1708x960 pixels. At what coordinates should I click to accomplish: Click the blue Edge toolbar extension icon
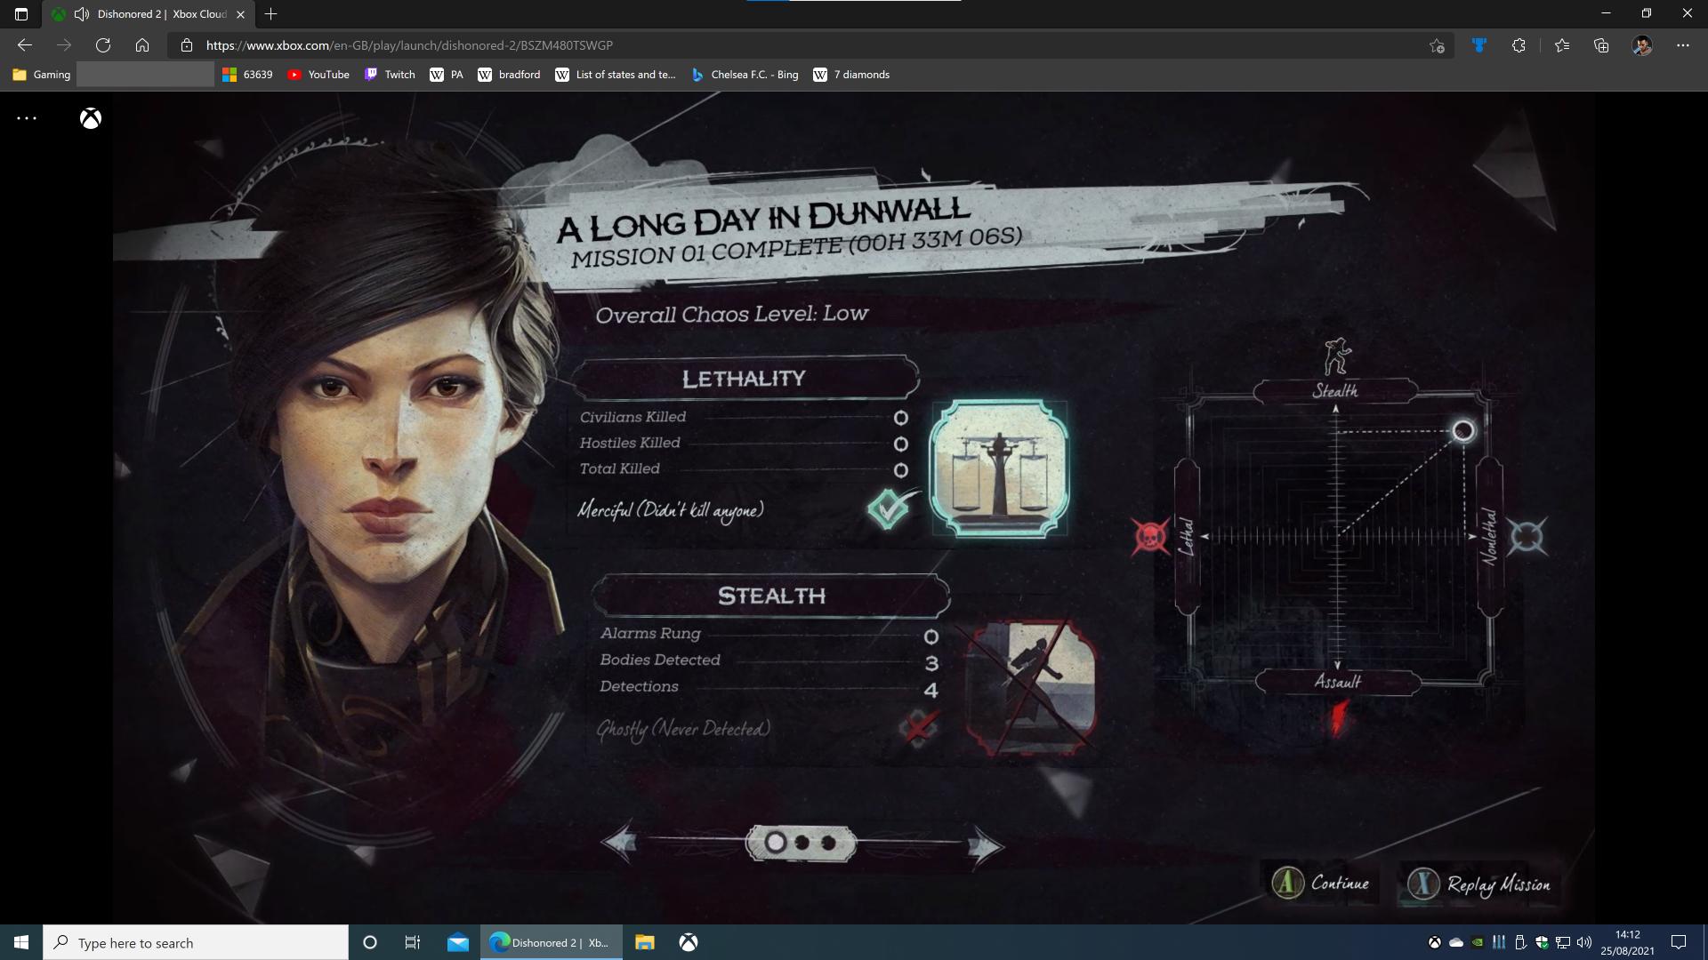point(1479,45)
